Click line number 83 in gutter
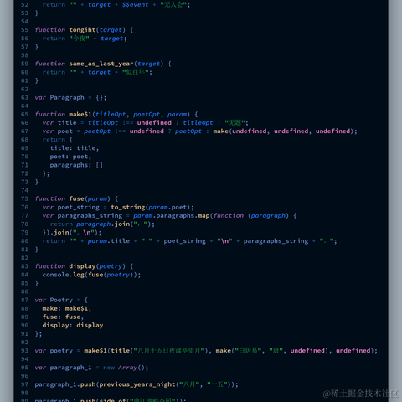The image size is (402, 402). click(x=24, y=266)
